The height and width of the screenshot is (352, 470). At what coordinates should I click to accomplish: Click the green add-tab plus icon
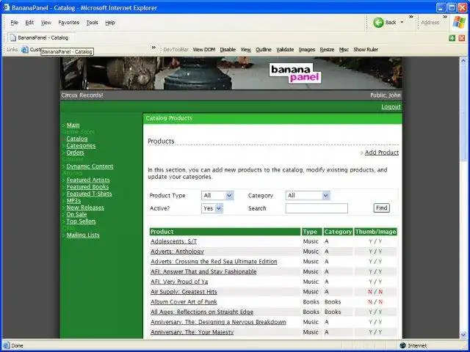click(452, 38)
